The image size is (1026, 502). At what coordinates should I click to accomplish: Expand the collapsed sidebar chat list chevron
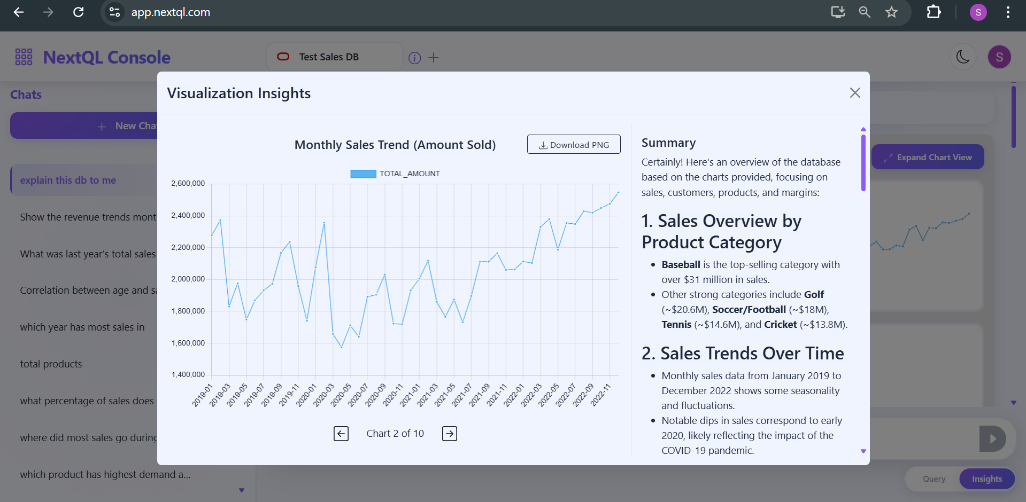tap(242, 490)
